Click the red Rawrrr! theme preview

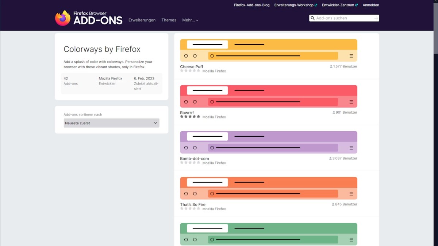pyautogui.click(x=269, y=96)
